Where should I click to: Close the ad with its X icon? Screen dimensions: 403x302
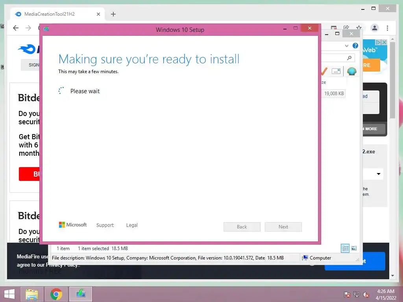pyautogui.click(x=384, y=42)
